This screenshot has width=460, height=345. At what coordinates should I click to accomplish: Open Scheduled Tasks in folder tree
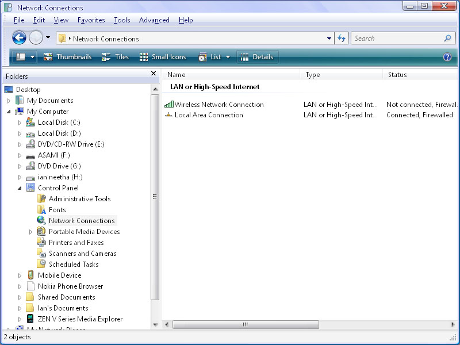(73, 264)
